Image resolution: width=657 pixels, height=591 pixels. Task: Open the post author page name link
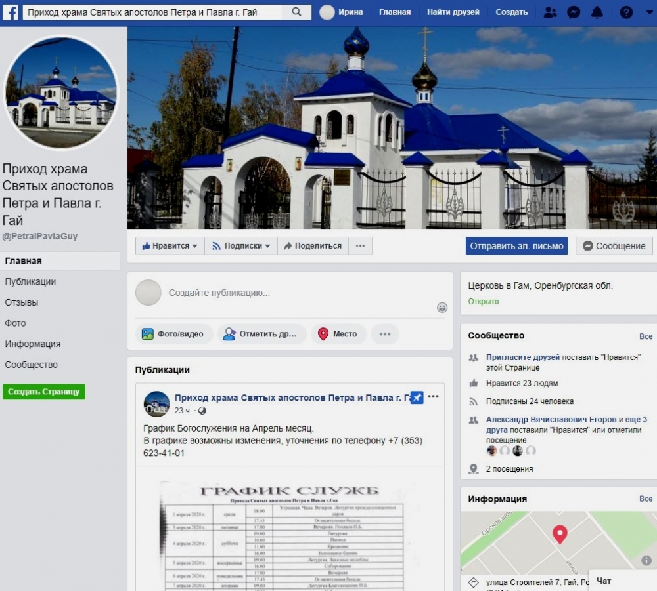tap(292, 397)
